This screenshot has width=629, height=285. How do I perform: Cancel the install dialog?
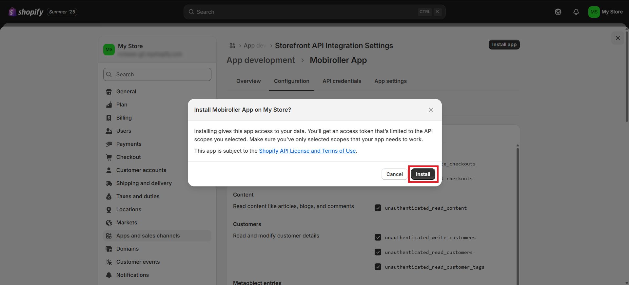click(x=394, y=174)
